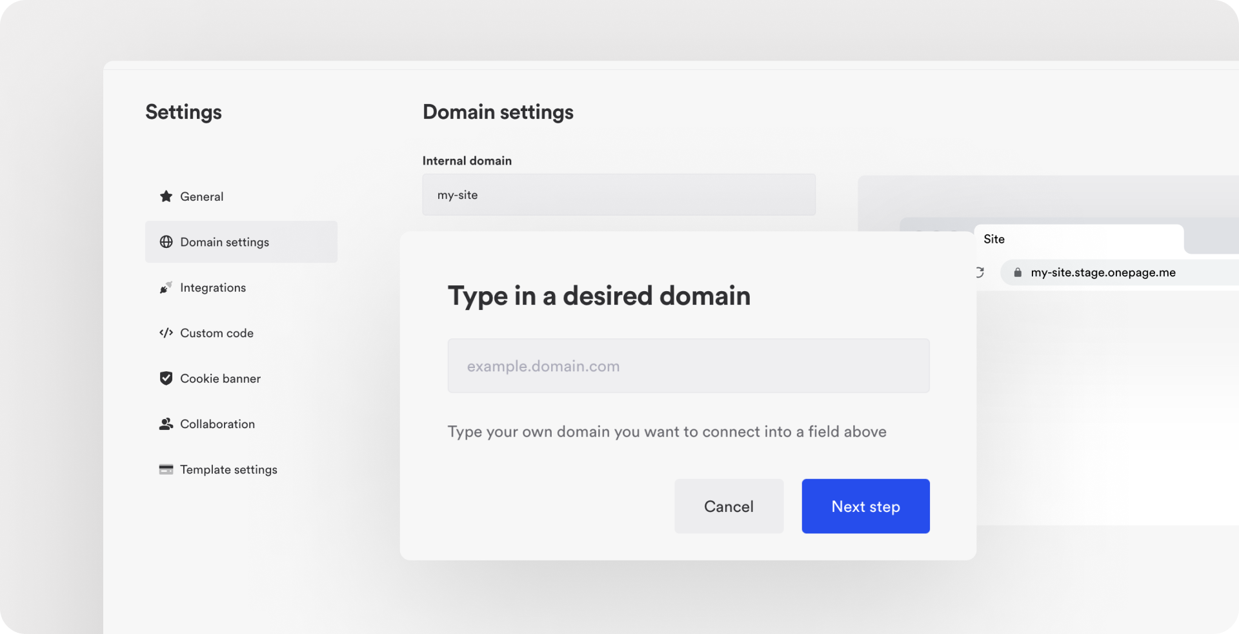The image size is (1239, 634).
Task: Select the General star icon
Action: (166, 196)
